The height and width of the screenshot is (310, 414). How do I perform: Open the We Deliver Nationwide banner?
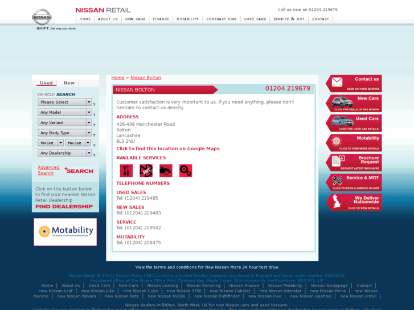pos(354,202)
